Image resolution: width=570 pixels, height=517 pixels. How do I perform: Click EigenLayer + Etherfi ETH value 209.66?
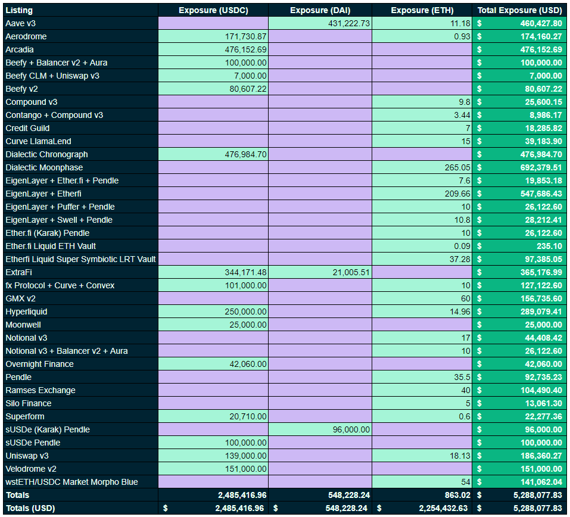[422, 194]
